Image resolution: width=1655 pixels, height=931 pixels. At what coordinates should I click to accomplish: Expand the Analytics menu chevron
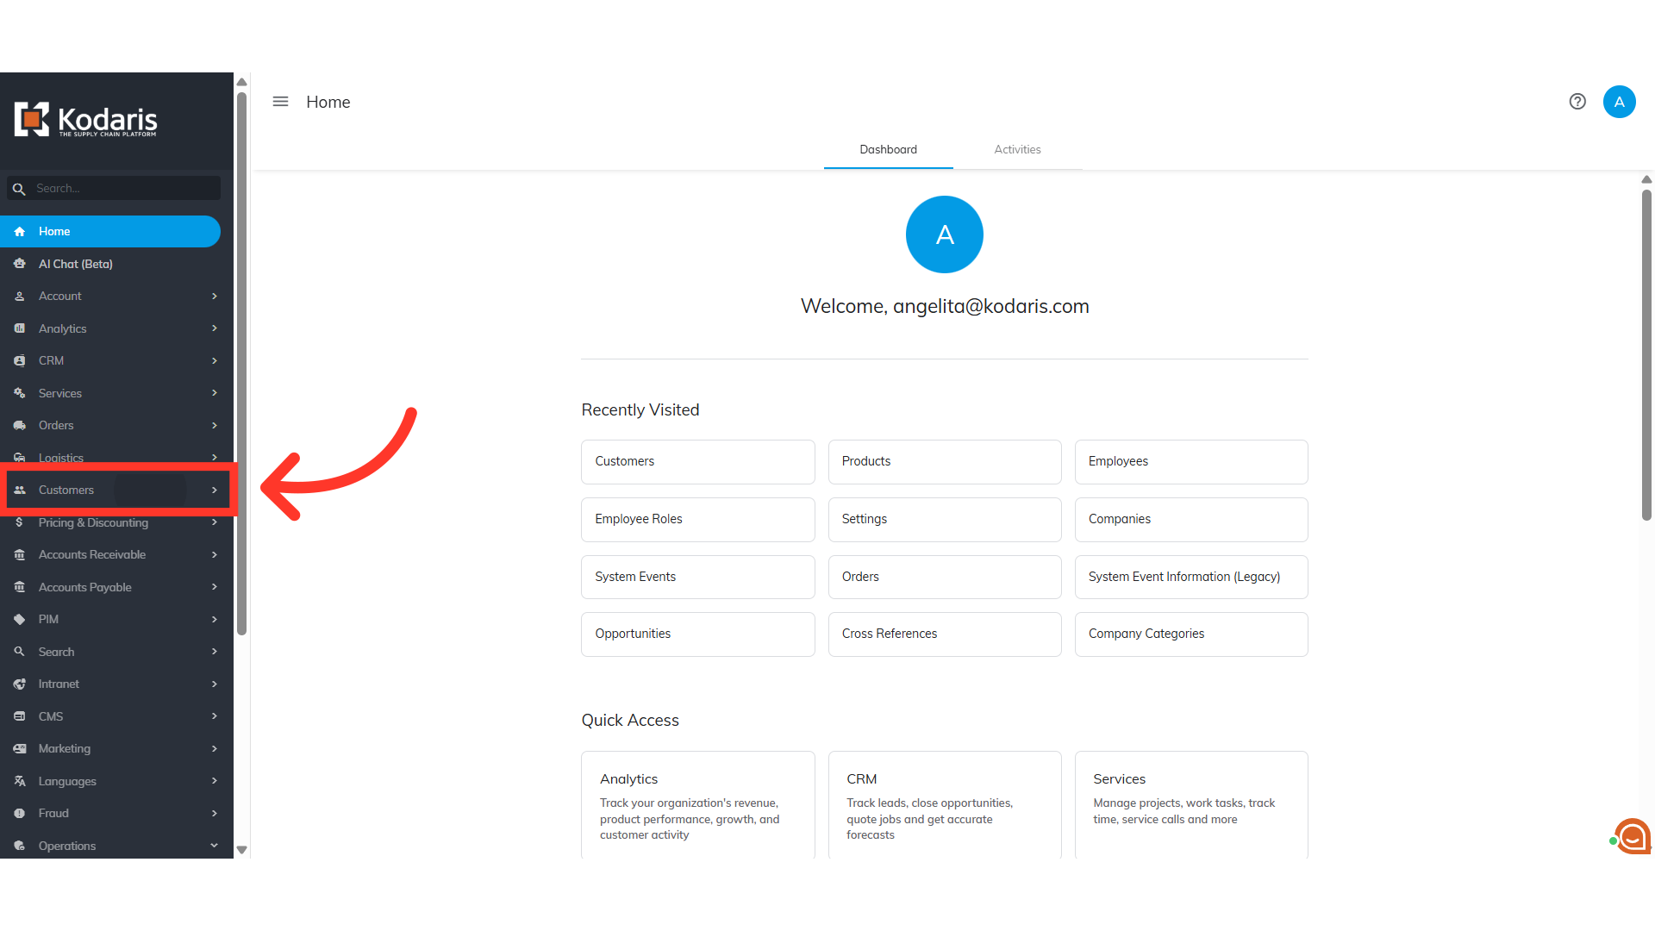(214, 328)
